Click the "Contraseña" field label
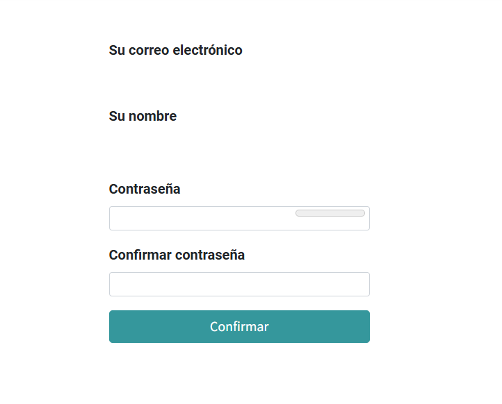Screen dimensions: 502x404 145,189
